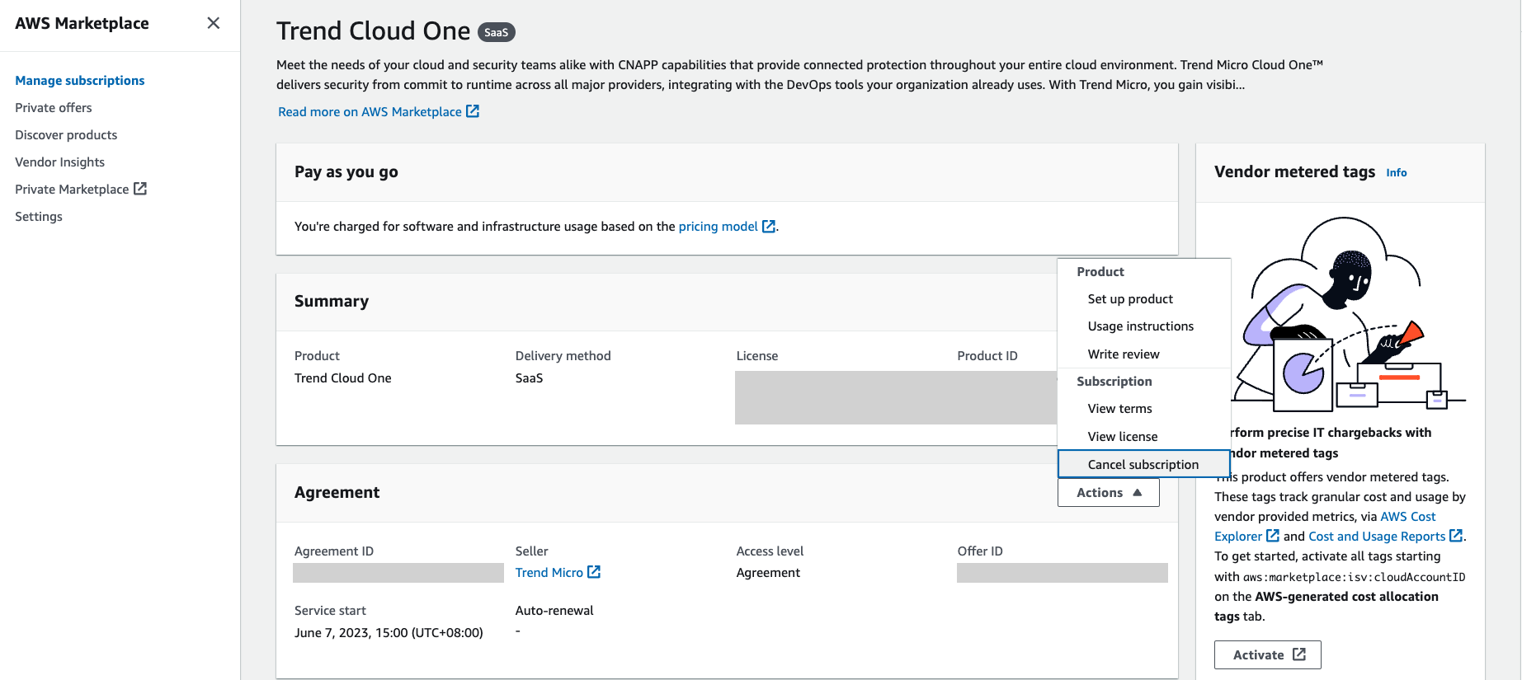Open the Trend Micro seller link

tap(549, 572)
